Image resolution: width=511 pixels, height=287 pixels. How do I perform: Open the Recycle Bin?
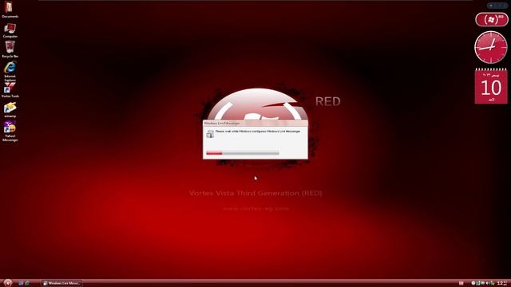[x=10, y=49]
